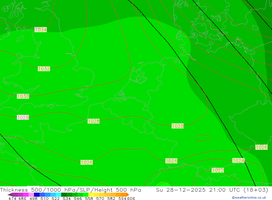Select the light pink legend swatch

(31, 195)
